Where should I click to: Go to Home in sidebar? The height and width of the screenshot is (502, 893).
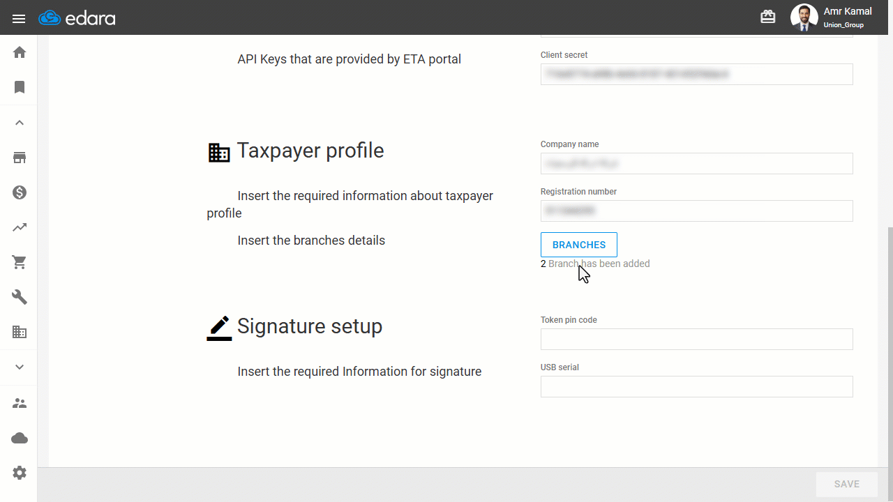click(20, 52)
